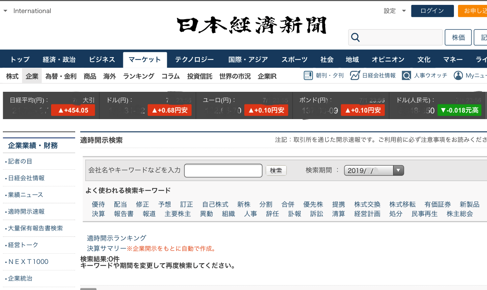Select the 社会 navigation tab
487x290 pixels.
(x=327, y=60)
